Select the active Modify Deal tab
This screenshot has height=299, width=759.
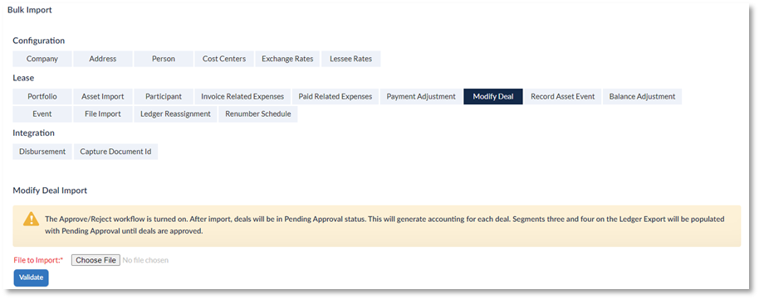pyautogui.click(x=493, y=97)
